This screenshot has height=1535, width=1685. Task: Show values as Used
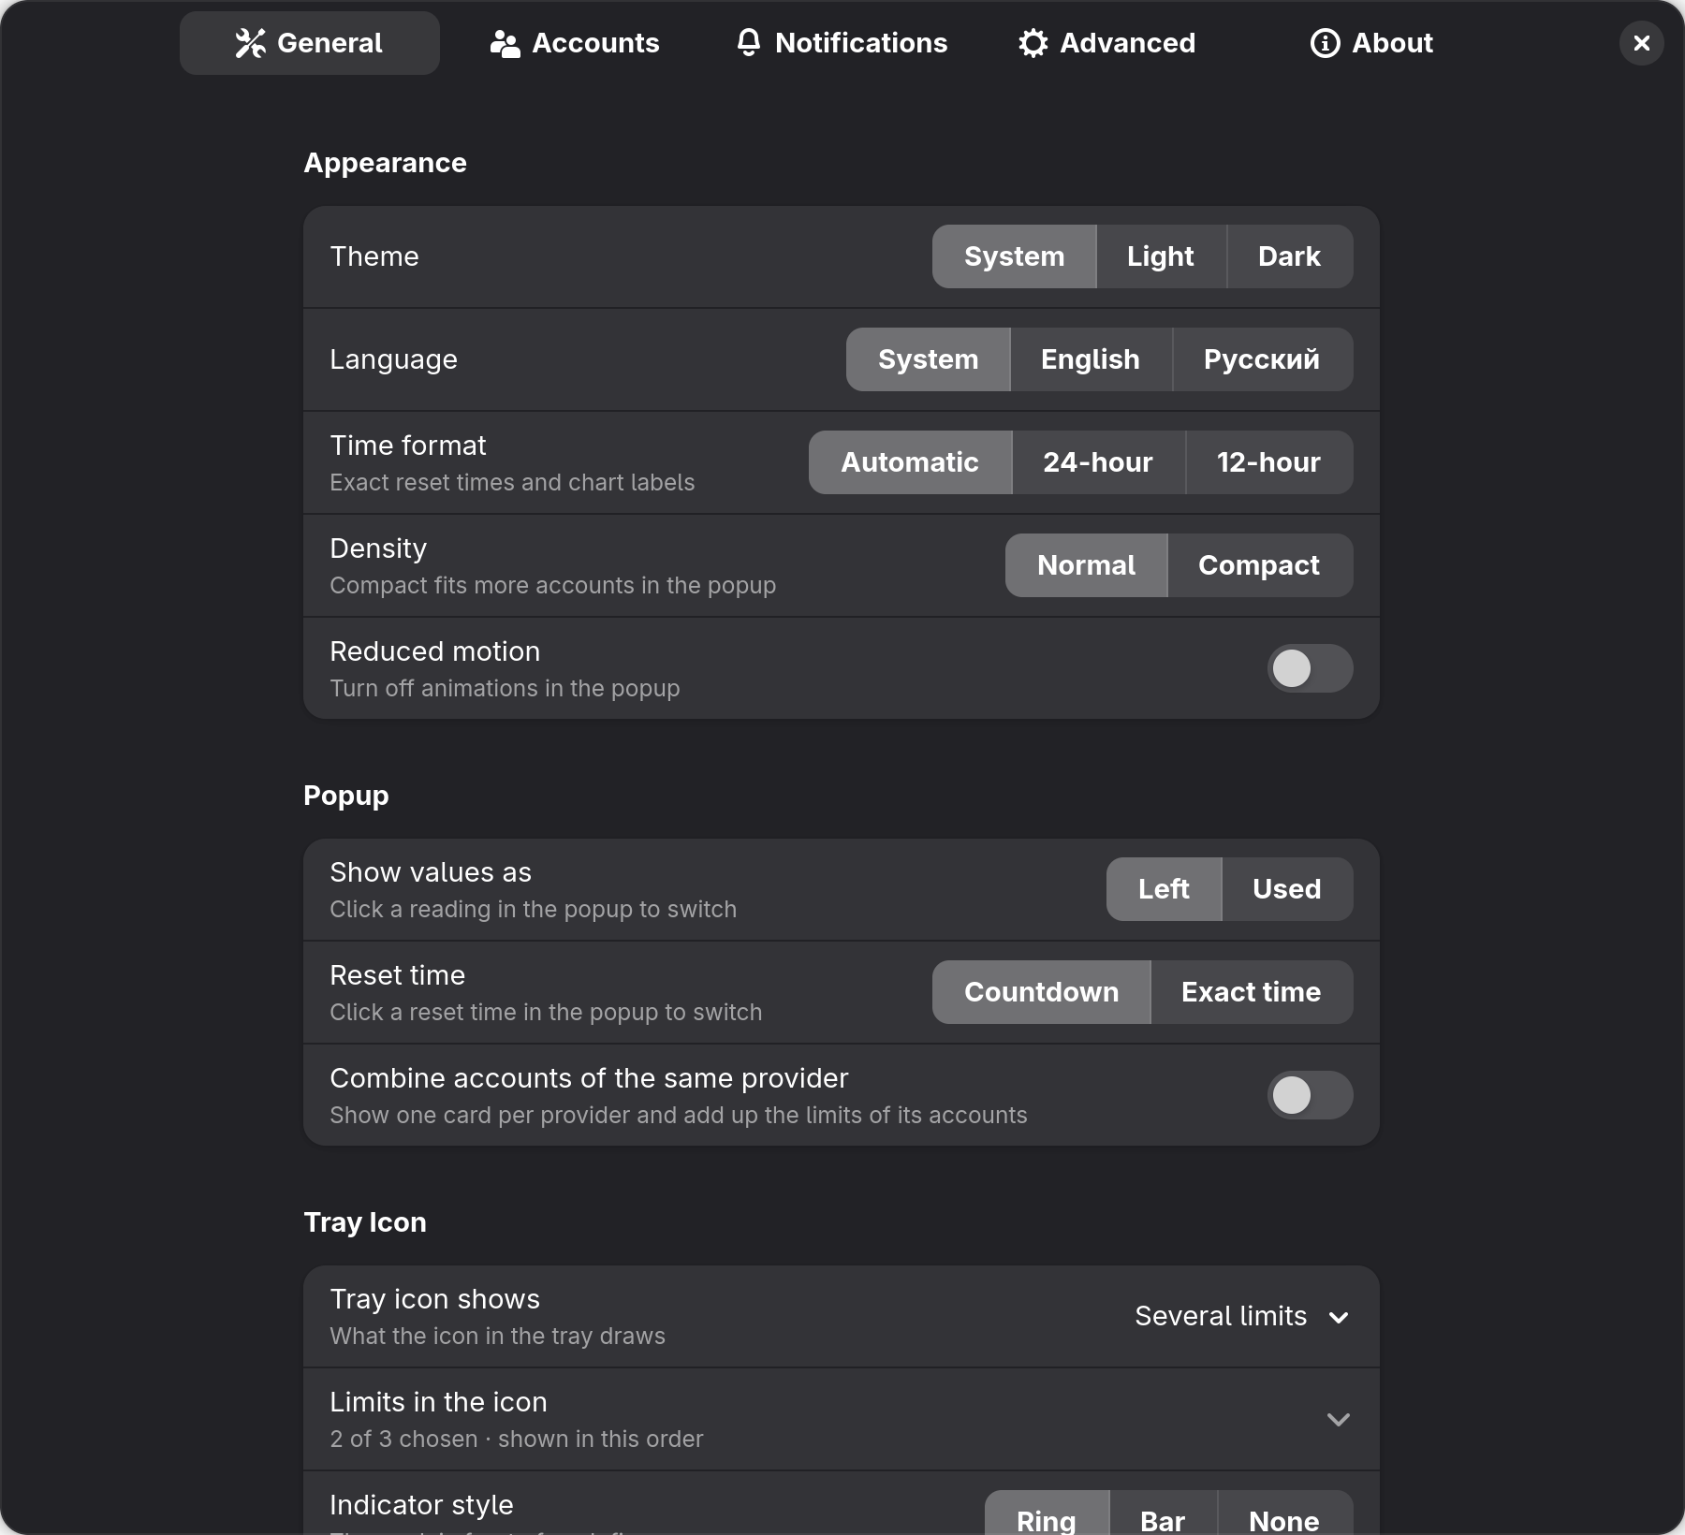pyautogui.click(x=1287, y=889)
